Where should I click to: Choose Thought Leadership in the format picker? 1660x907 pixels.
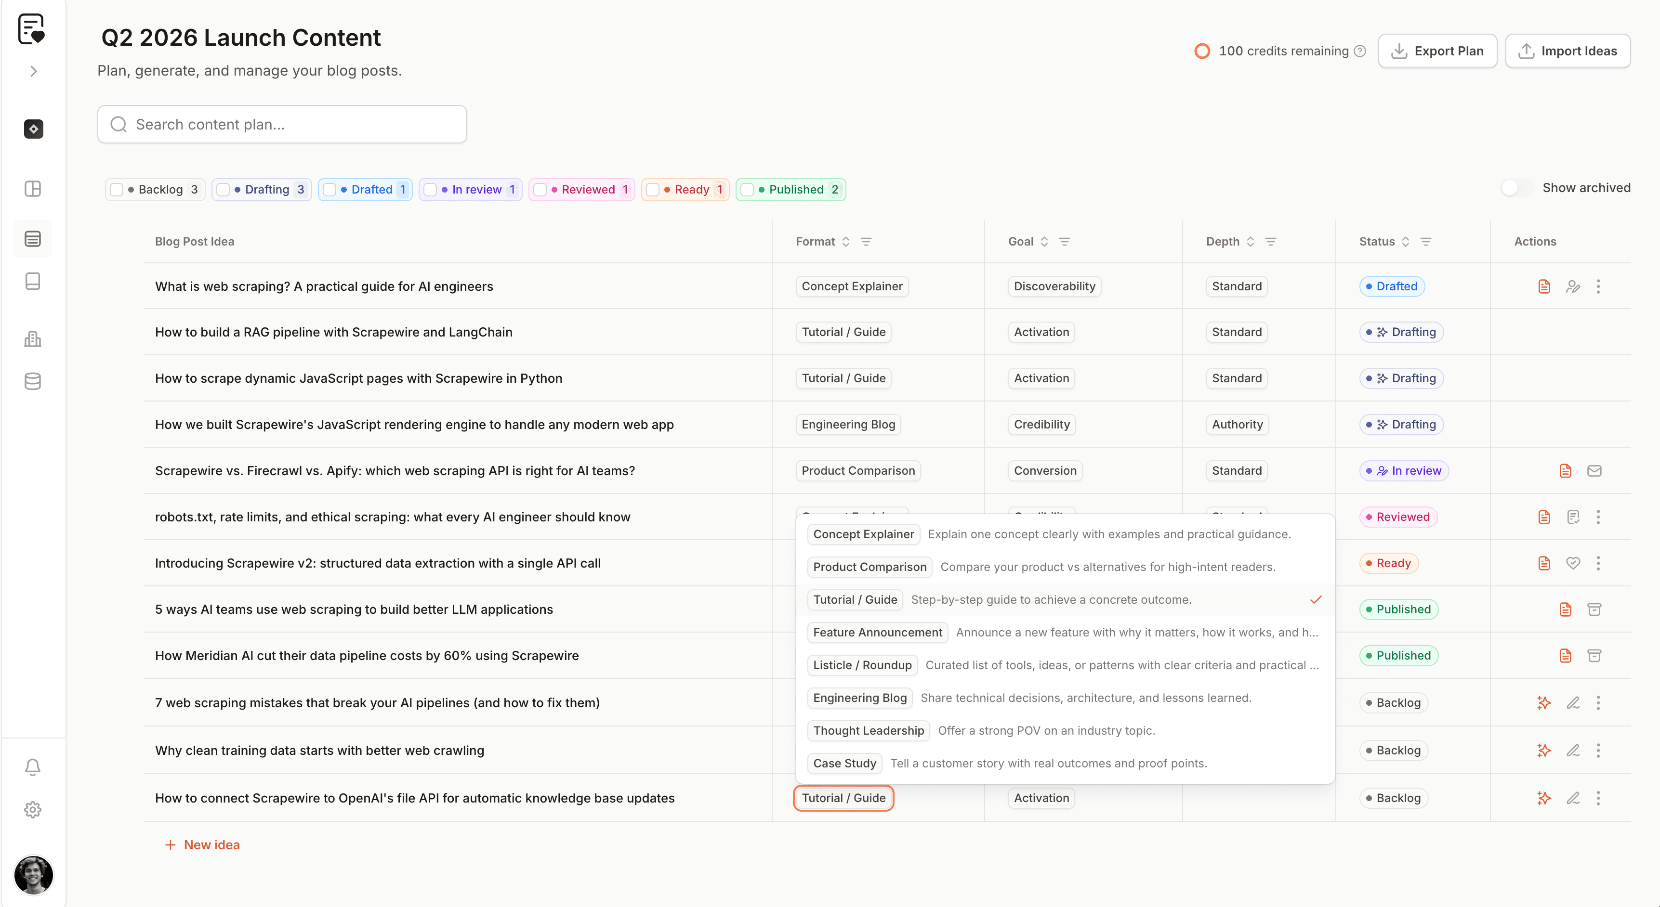point(868,730)
